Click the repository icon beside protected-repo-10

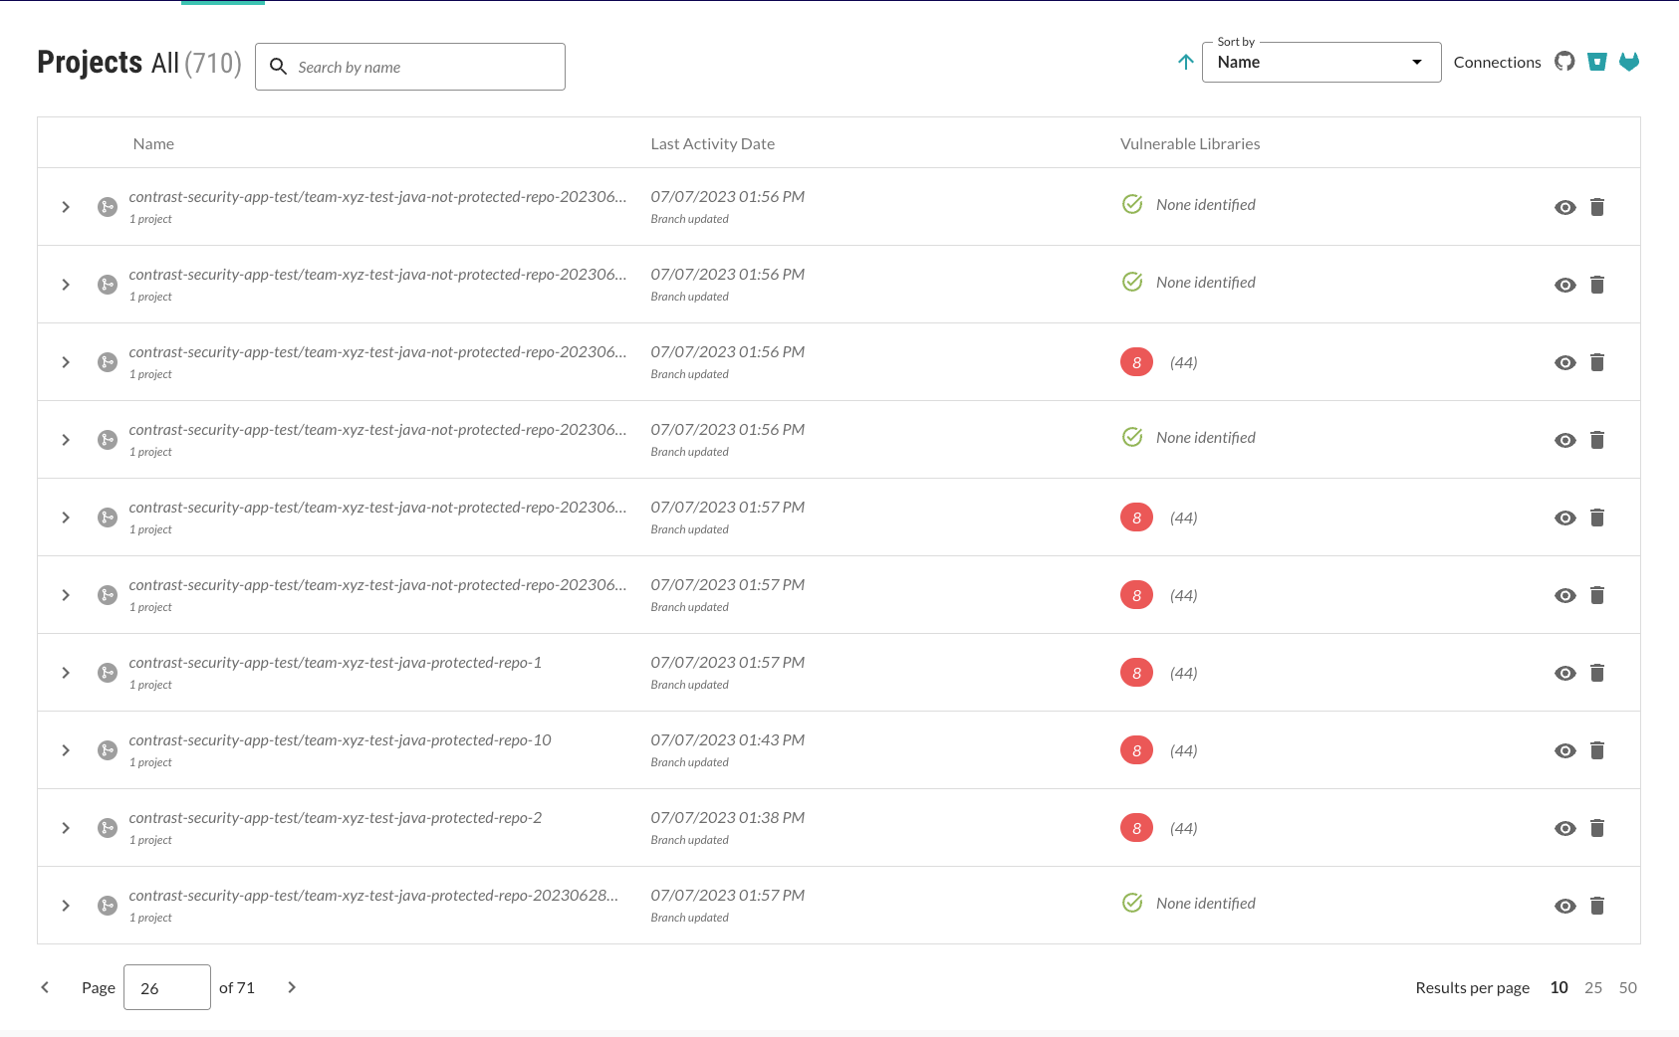[108, 750]
